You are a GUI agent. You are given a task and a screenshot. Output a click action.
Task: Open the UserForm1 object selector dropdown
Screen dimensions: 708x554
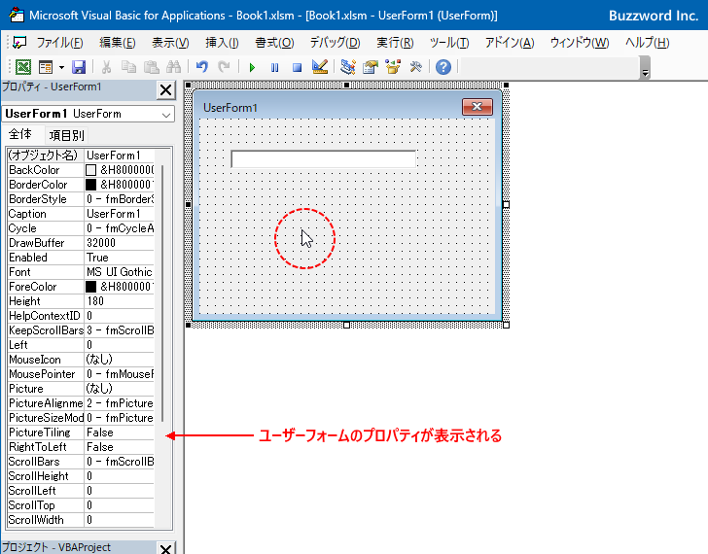coord(166,115)
